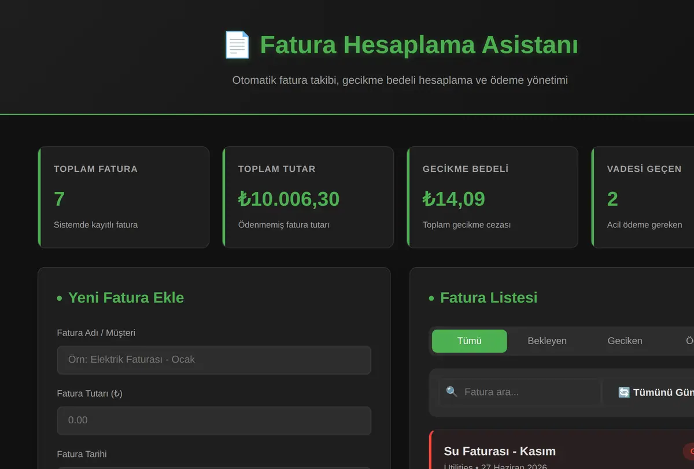
Task: Click the Gecikme Bedeli card label
Action: point(466,169)
